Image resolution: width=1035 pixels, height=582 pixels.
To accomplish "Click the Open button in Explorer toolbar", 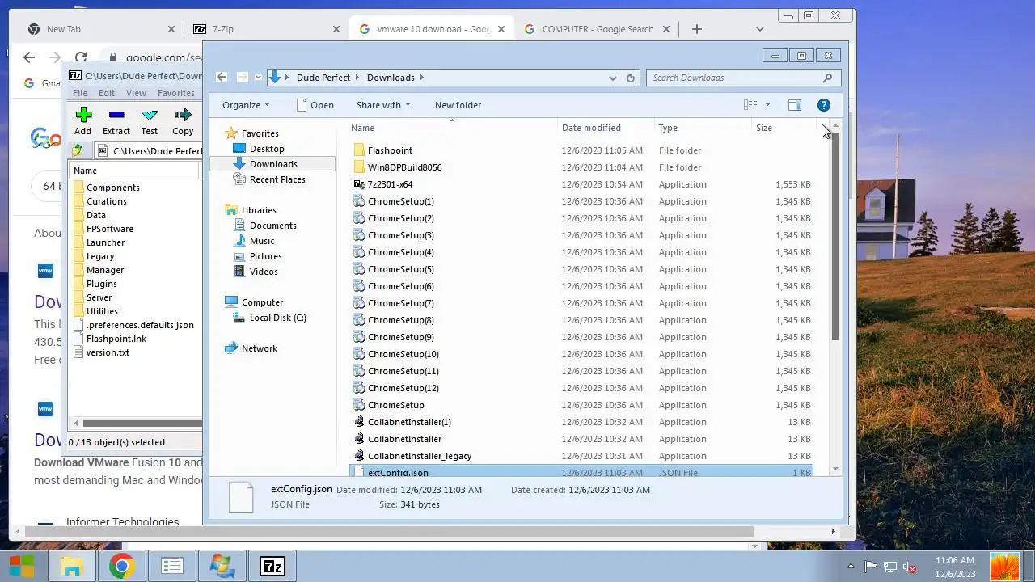I will pos(315,105).
